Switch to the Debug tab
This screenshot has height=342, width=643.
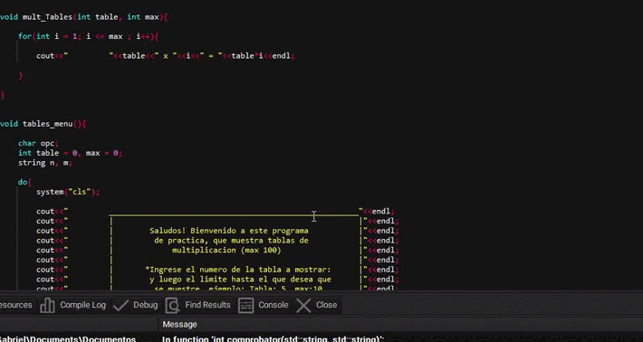[136, 305]
